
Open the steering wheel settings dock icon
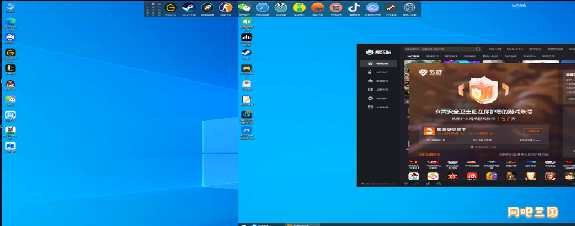409,8
